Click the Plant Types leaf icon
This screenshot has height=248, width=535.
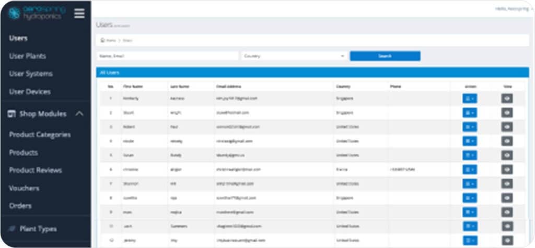click(x=11, y=229)
